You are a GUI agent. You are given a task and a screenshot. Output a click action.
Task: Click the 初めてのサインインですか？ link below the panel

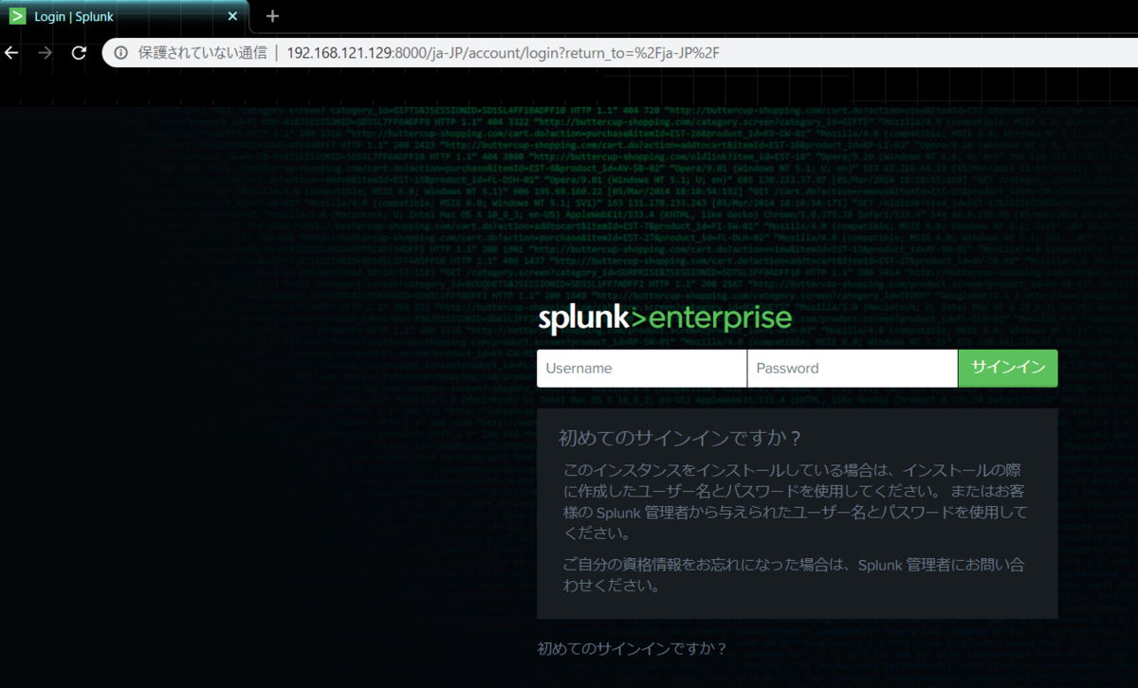(x=632, y=649)
